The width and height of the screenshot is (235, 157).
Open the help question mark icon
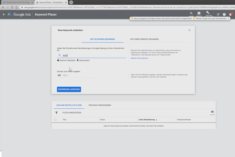(x=224, y=15)
